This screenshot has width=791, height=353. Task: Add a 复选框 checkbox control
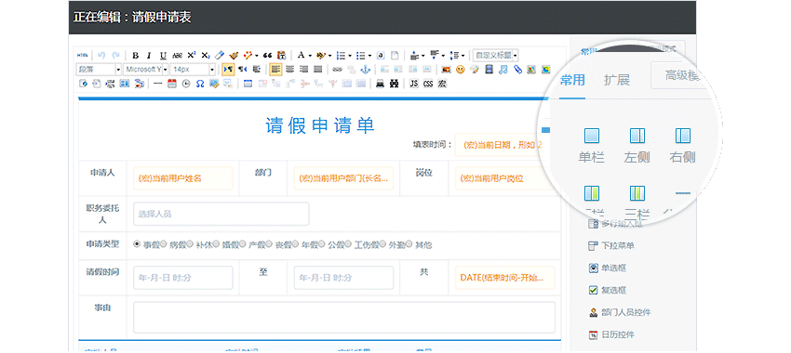(x=608, y=291)
